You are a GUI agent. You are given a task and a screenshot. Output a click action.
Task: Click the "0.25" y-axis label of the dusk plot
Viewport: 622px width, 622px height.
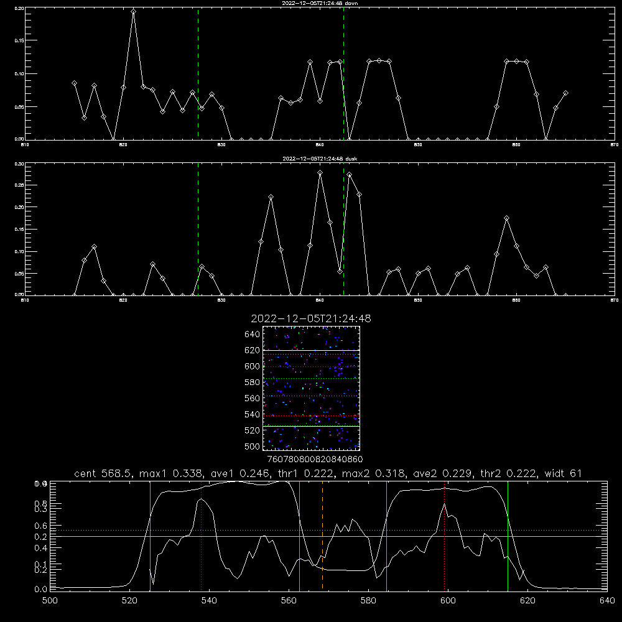19,185
